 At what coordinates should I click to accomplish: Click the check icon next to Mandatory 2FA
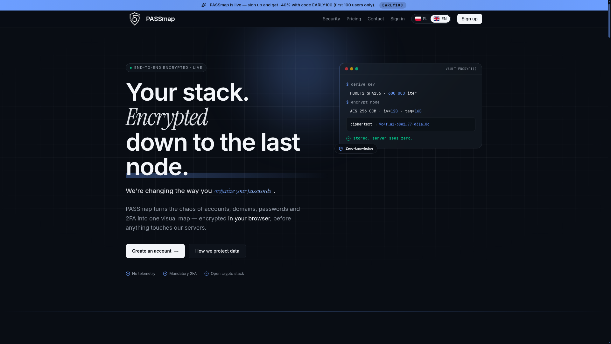[x=165, y=274]
